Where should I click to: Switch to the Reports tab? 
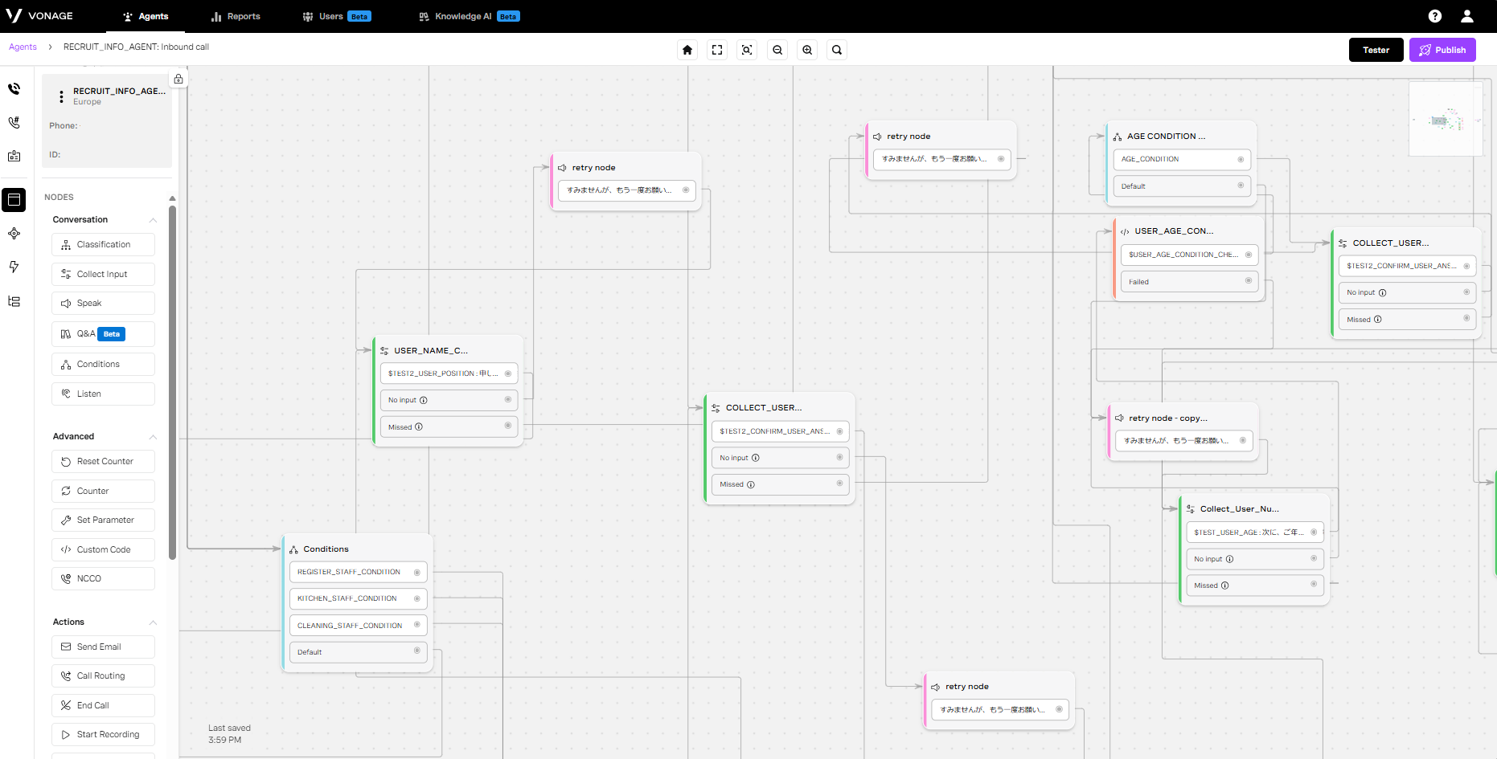(236, 16)
